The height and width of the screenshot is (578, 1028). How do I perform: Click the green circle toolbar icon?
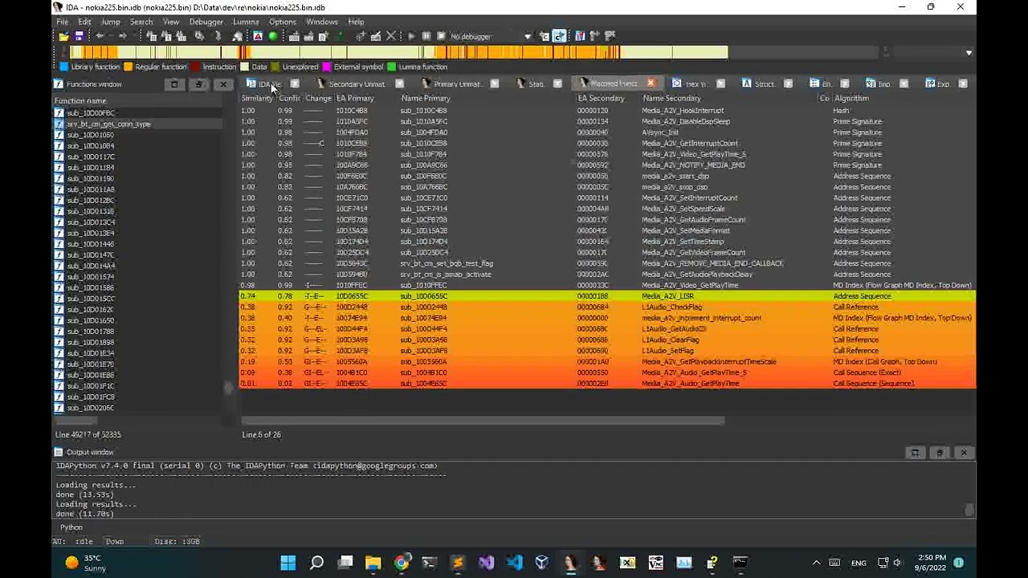click(273, 36)
